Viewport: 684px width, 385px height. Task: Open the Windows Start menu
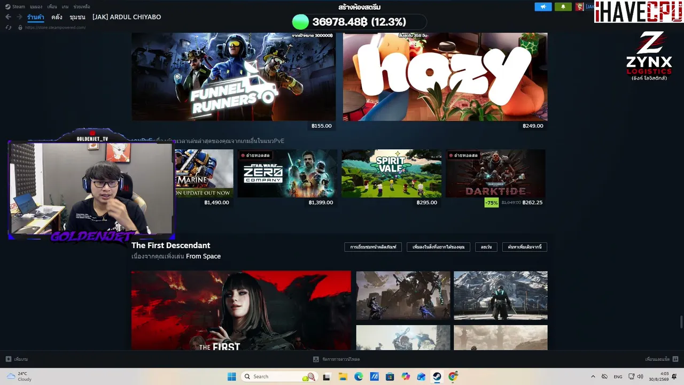231,376
